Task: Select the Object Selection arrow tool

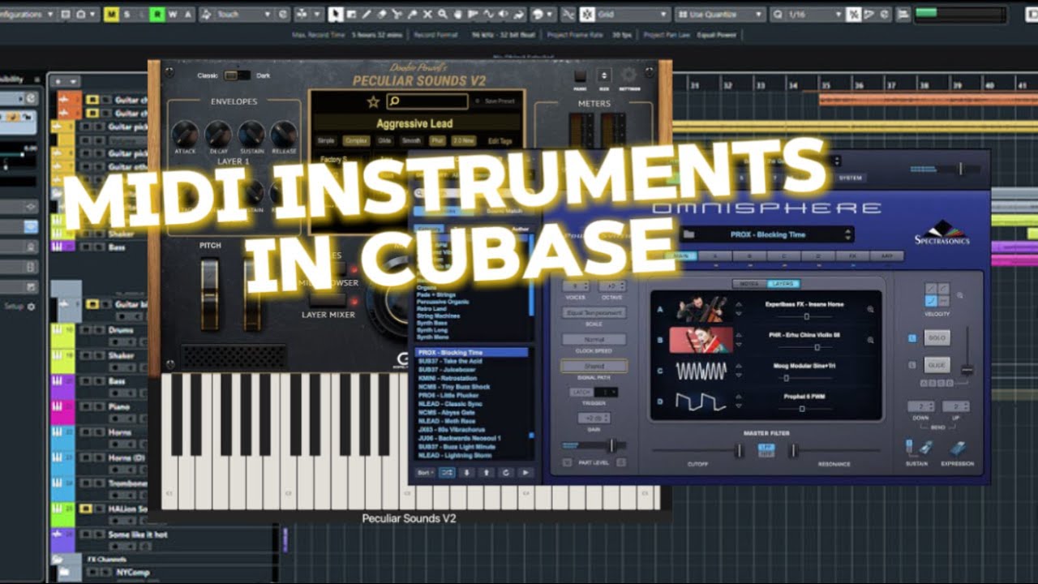Action: (x=336, y=14)
